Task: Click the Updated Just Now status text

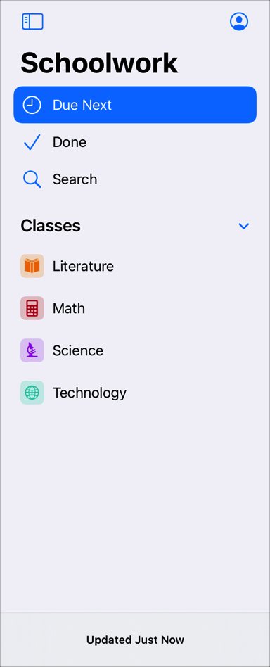Action: point(135,640)
